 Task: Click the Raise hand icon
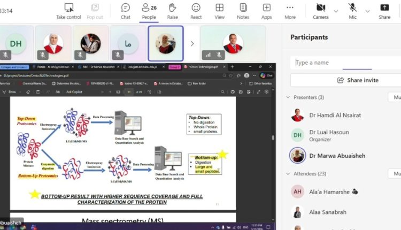[x=172, y=11]
